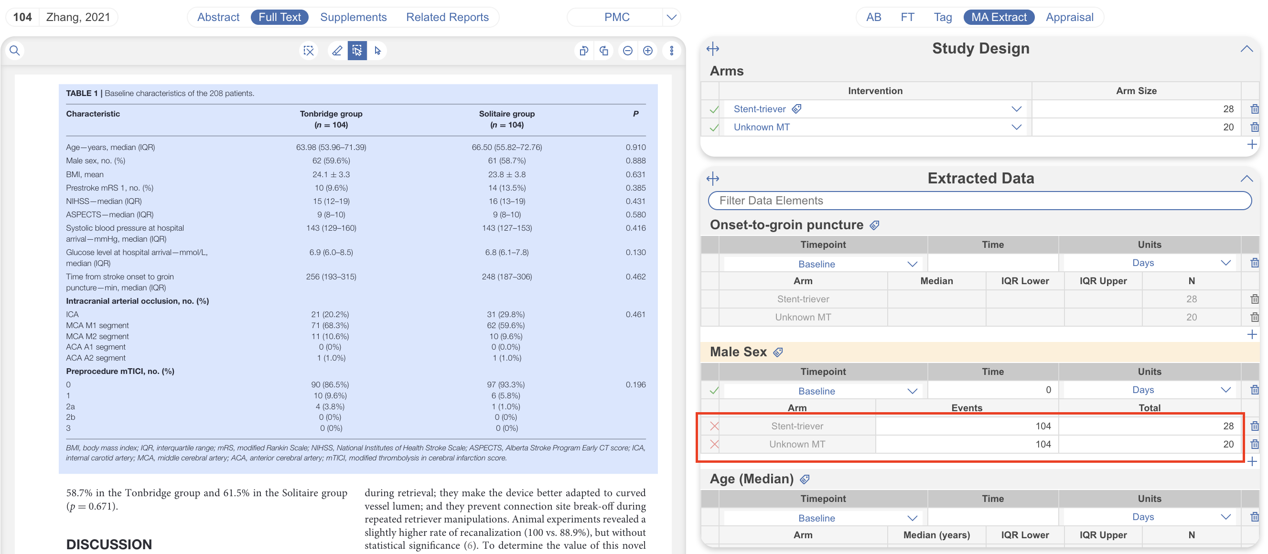
Task: Click the Related Reports link
Action: click(x=447, y=17)
